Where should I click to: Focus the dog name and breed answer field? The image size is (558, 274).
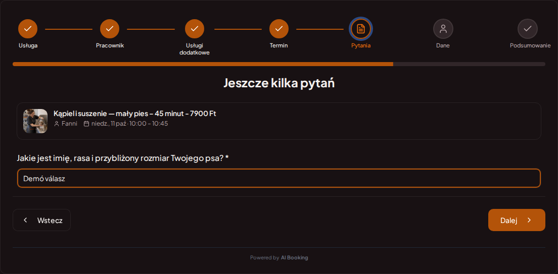279,179
